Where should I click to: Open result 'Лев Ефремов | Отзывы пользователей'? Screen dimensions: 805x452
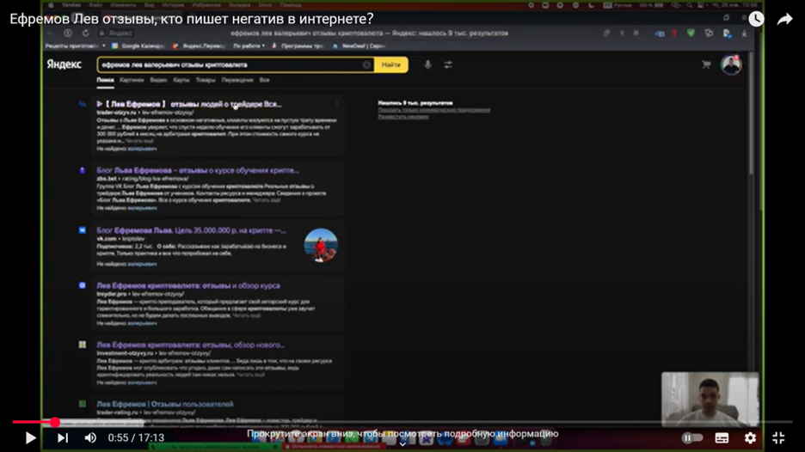[165, 404]
